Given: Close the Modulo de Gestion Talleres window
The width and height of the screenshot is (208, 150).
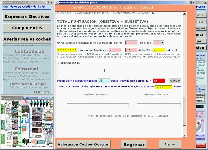Looking at the screenshot, I should pyautogui.click(x=51, y=3).
